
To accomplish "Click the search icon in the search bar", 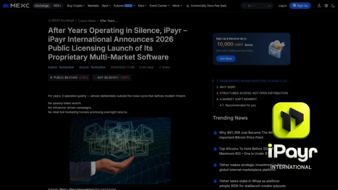I will click(244, 5).
